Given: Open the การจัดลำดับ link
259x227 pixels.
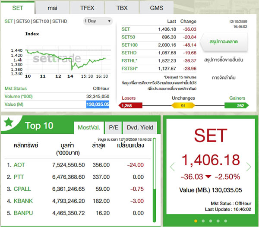Looking at the screenshot, I should (224, 77).
